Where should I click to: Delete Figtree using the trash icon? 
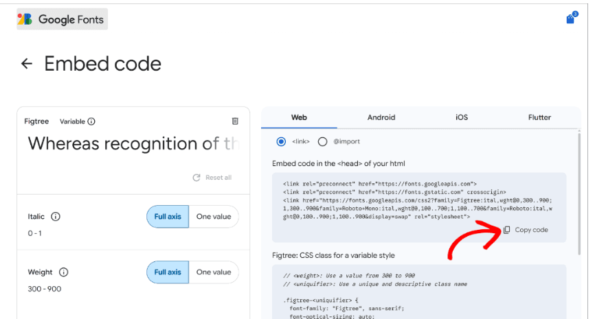point(235,121)
